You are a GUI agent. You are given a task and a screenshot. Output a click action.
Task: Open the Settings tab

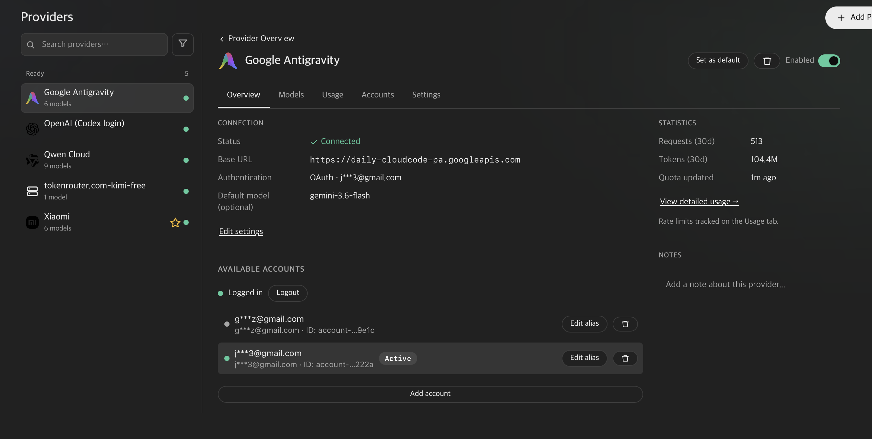click(426, 95)
